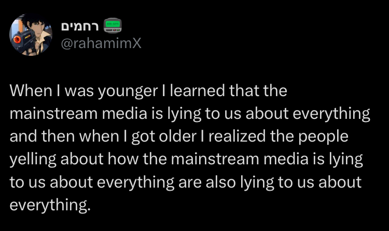Click the word "was" in the first line
This screenshot has height=231, width=389.
point(79,91)
